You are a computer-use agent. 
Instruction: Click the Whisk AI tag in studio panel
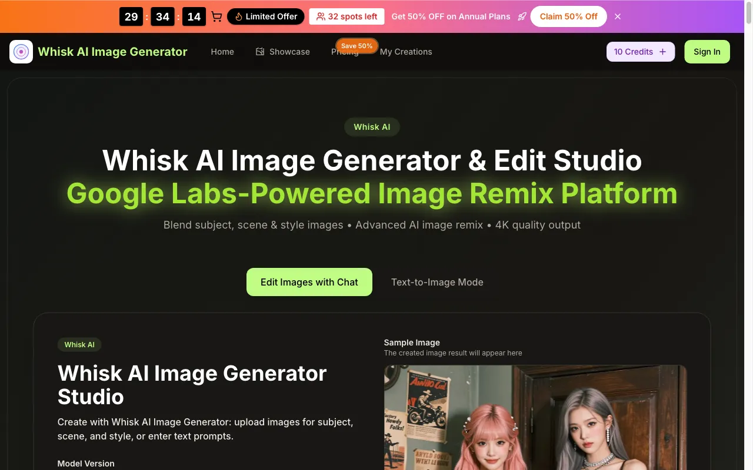[79, 345]
